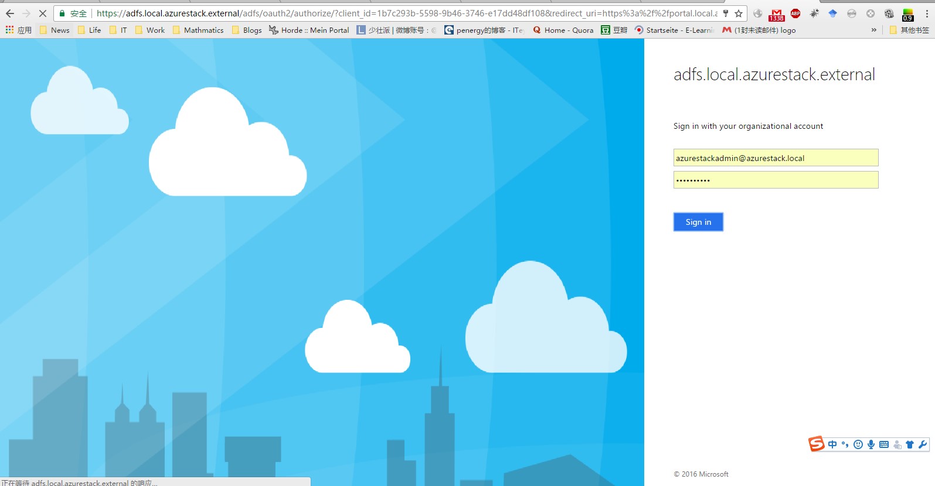Click microphone voice input on Sogou bar

[871, 444]
